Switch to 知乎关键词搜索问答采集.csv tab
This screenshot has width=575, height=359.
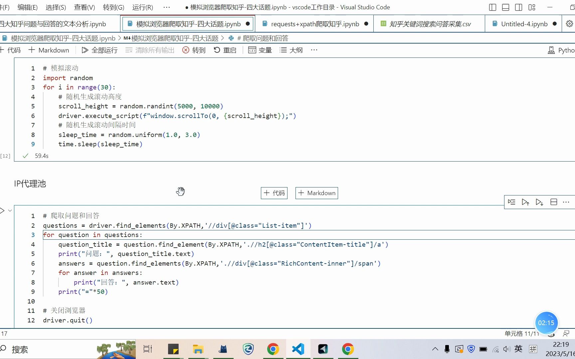pyautogui.click(x=430, y=24)
